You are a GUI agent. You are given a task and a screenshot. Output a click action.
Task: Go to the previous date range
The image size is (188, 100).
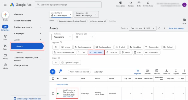[159, 28]
